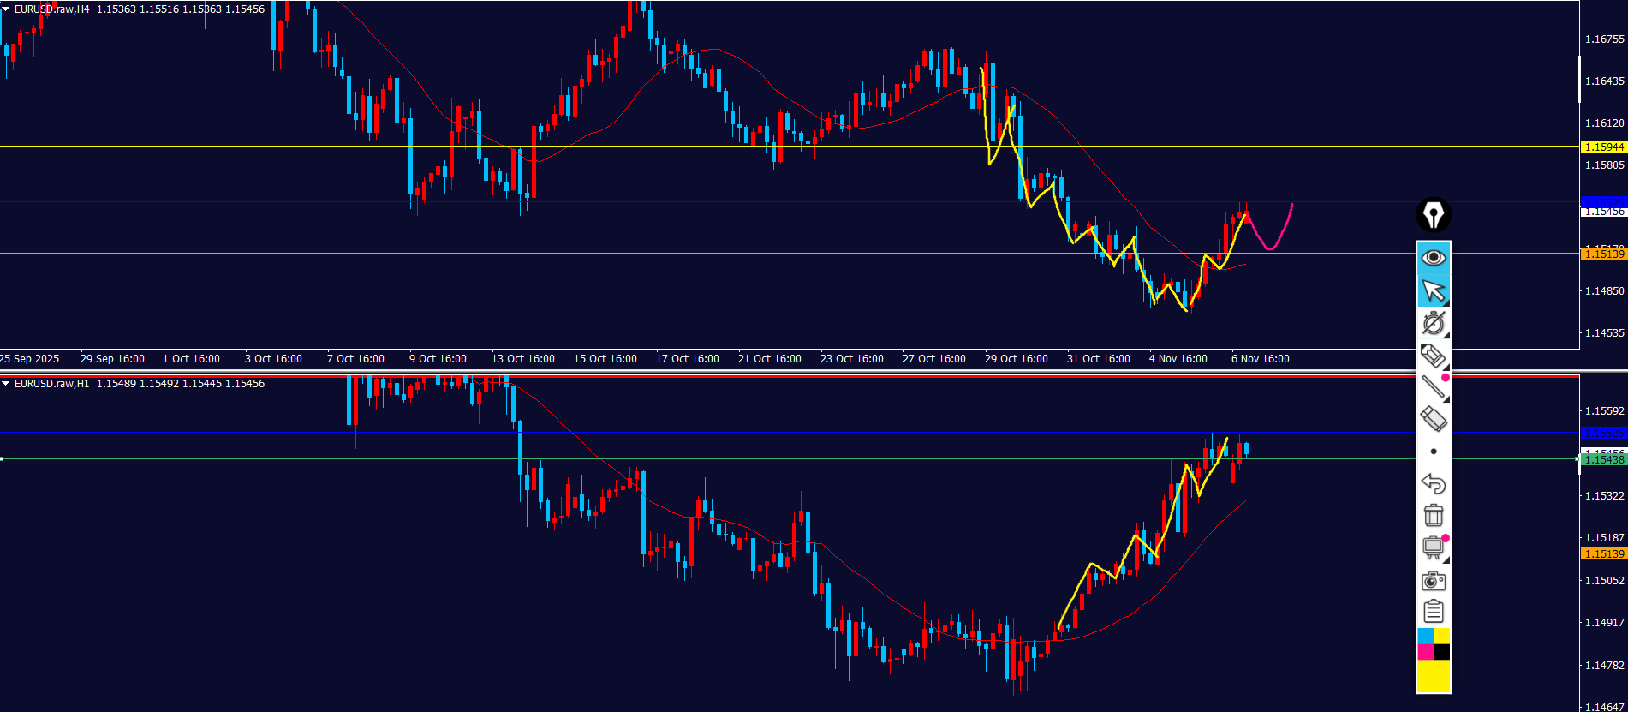Take a screenshot with the camera icon

(1433, 581)
